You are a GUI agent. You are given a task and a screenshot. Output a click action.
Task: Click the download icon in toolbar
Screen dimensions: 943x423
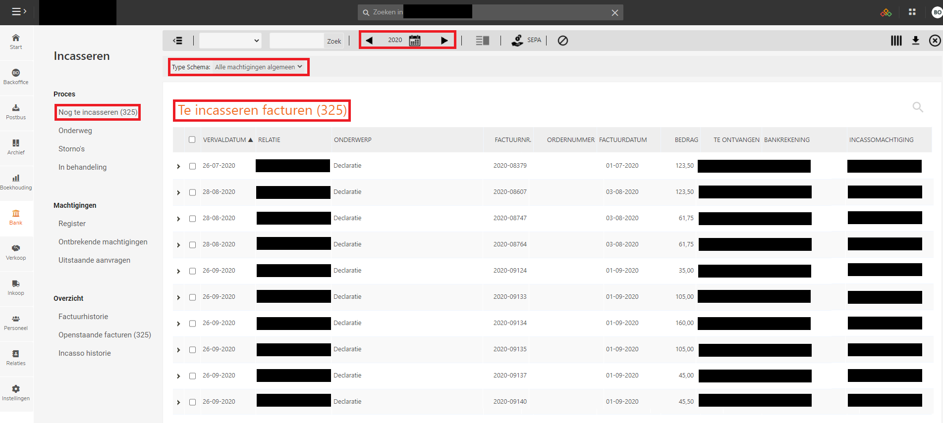coord(915,41)
